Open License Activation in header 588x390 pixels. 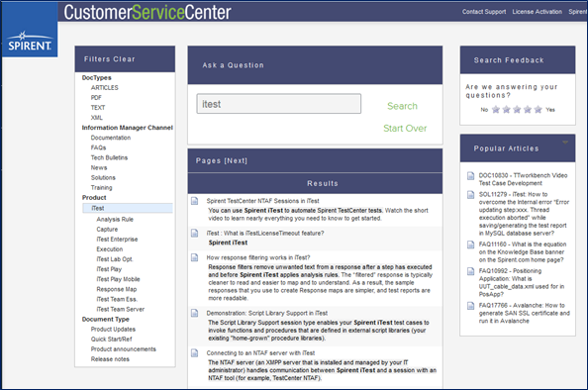(537, 12)
